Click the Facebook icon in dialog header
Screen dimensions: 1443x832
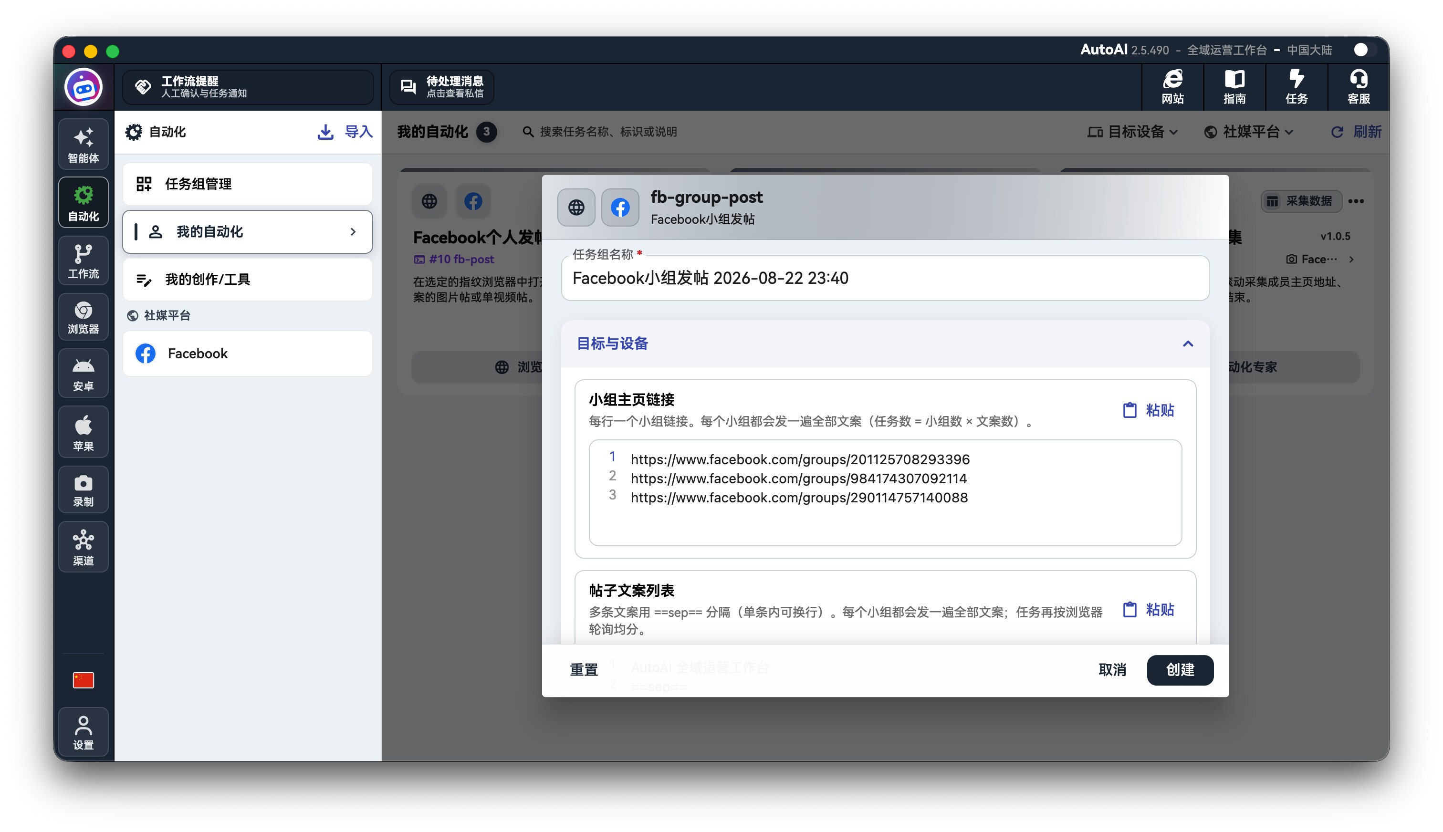pos(620,208)
